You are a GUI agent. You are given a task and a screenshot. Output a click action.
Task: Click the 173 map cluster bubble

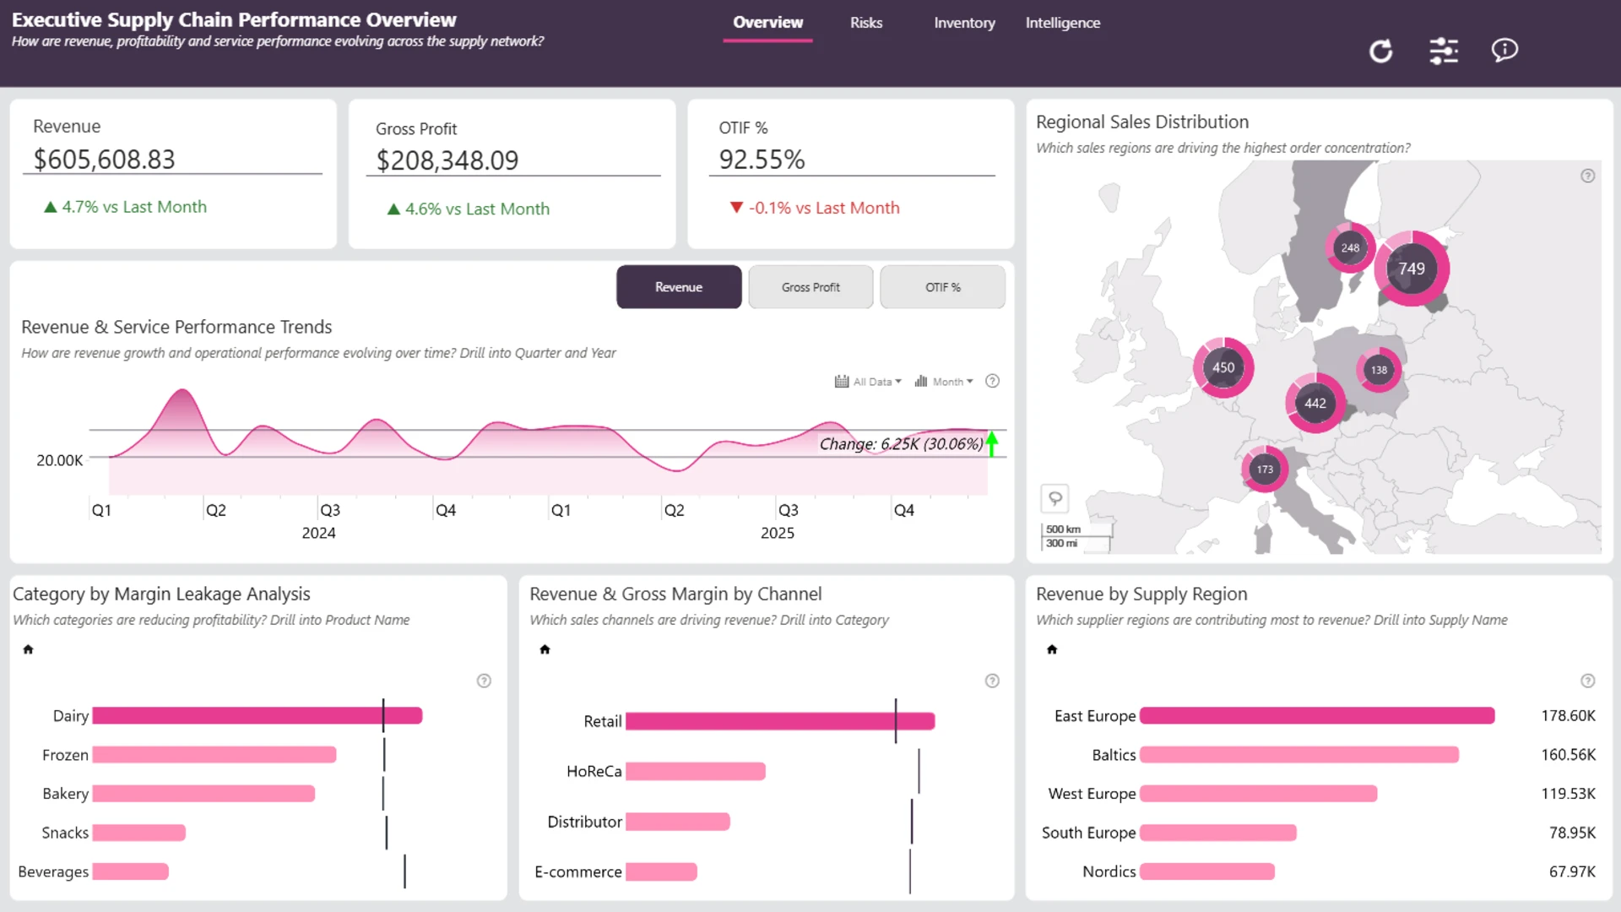tap(1265, 470)
